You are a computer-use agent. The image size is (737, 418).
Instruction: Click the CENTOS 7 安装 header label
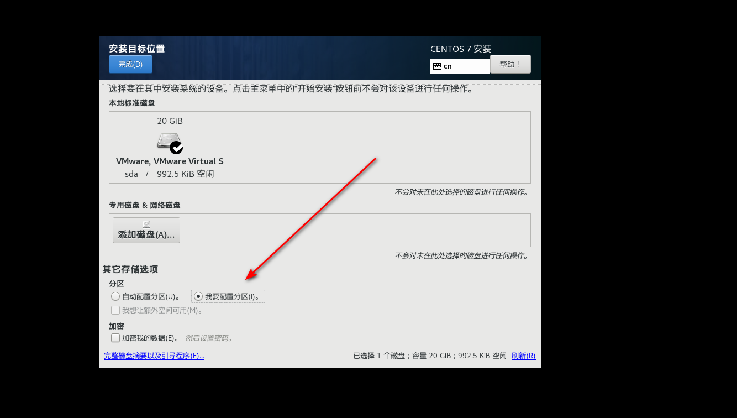(x=460, y=49)
